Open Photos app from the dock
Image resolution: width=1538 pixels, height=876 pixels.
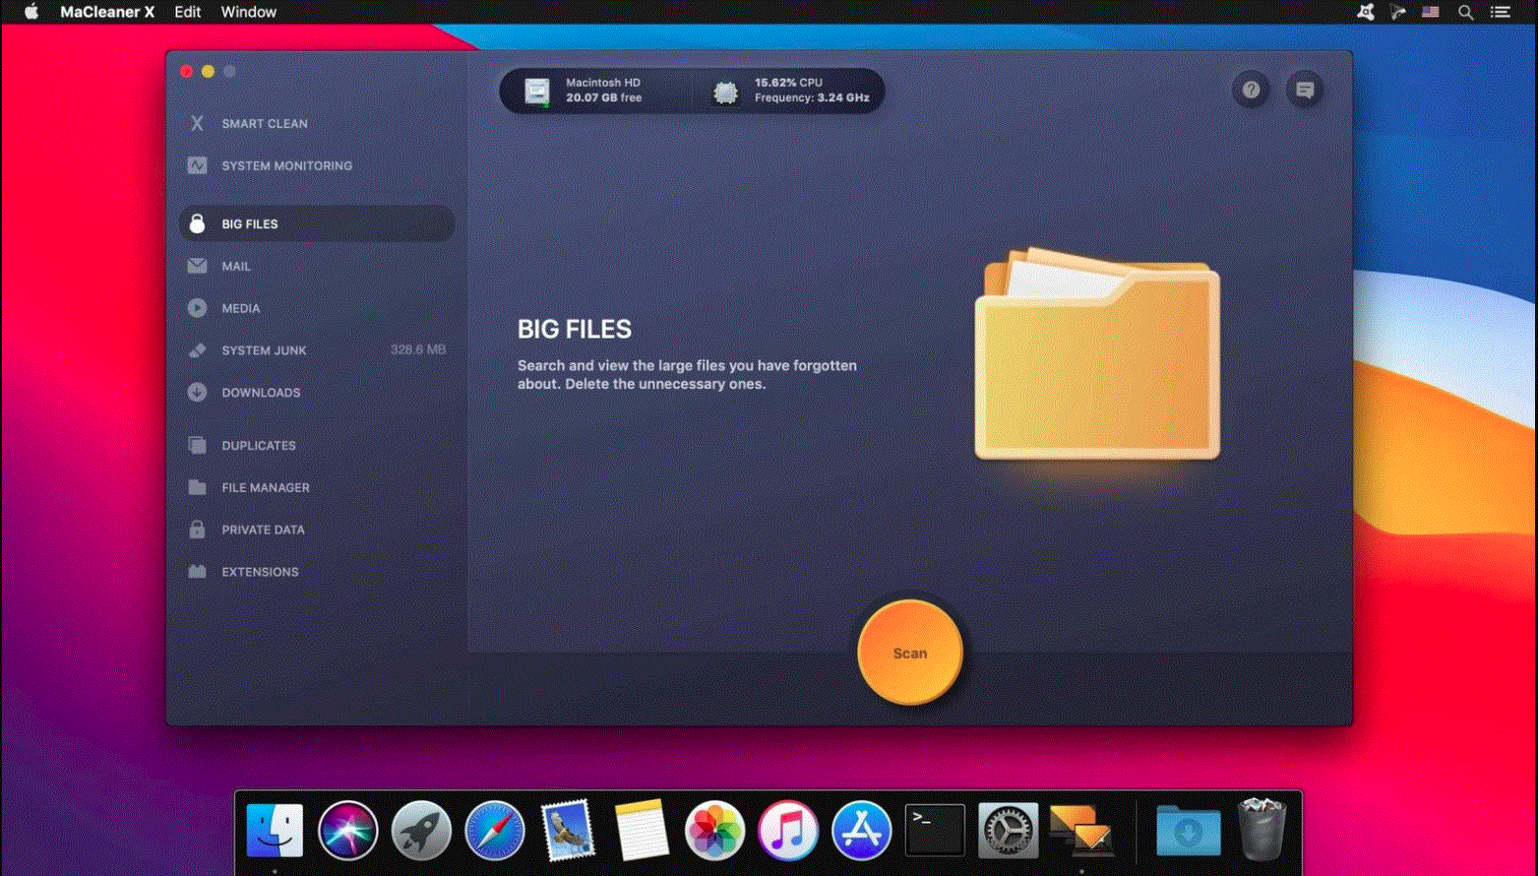[x=714, y=831]
